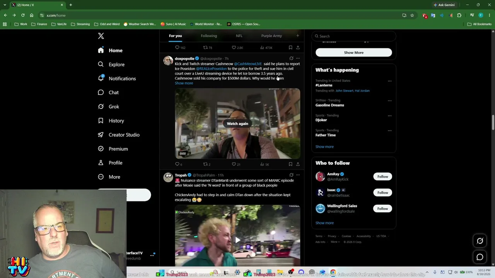495x278 pixels.
Task: Switch to the Purple Army tab
Action: 271,36
